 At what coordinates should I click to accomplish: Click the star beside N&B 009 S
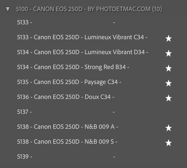169,143
